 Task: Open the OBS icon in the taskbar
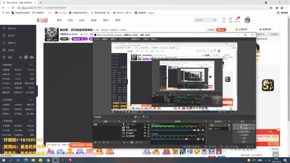pos(55,160)
